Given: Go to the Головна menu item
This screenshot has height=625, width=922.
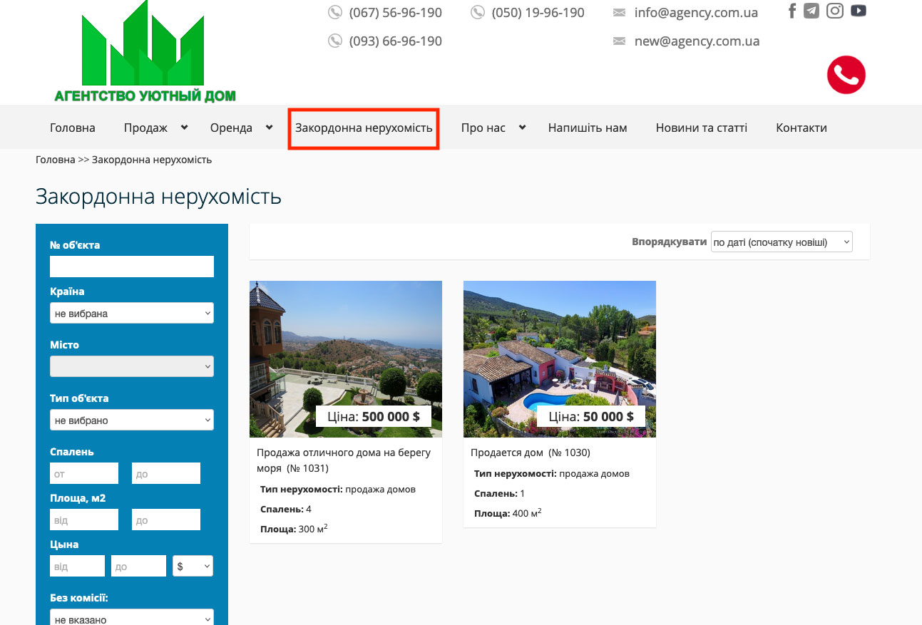Looking at the screenshot, I should pos(73,128).
